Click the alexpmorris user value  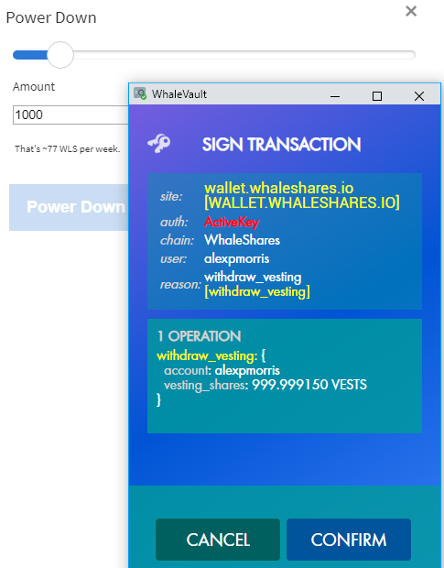click(x=237, y=258)
